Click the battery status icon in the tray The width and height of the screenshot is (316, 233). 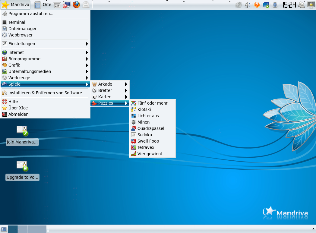coord(275,5)
